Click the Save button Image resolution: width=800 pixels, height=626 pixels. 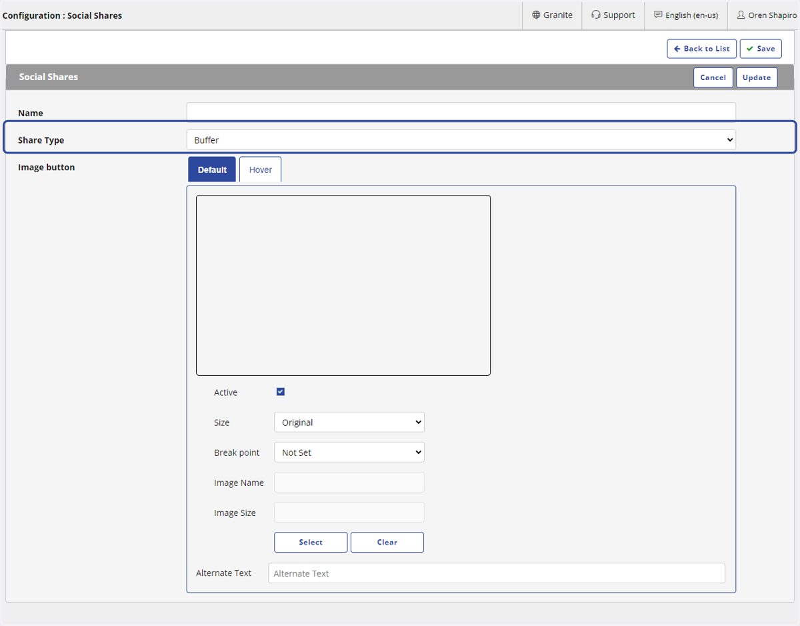tap(761, 49)
